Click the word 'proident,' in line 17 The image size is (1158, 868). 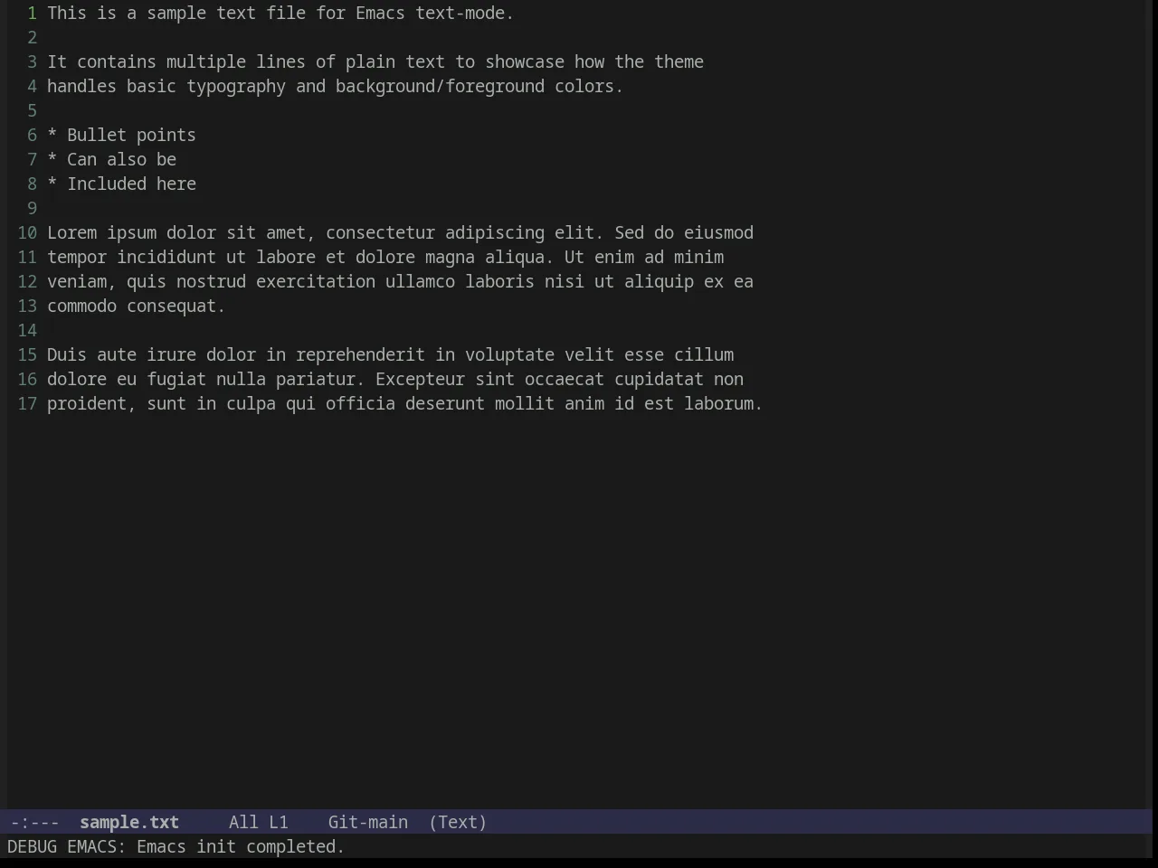(x=91, y=403)
